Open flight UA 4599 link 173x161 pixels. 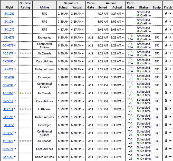click(8, 117)
